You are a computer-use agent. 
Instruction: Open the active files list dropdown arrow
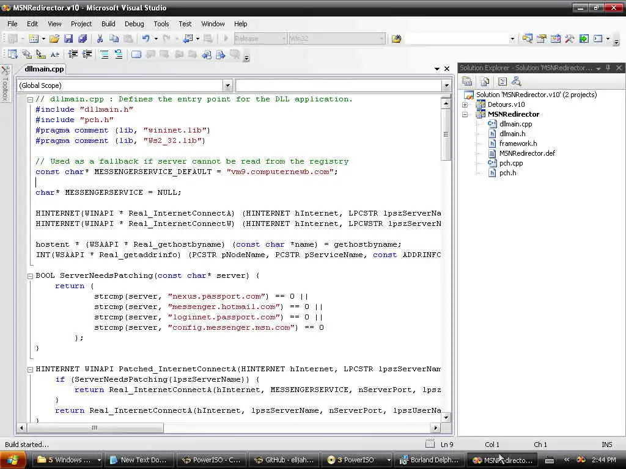point(437,68)
